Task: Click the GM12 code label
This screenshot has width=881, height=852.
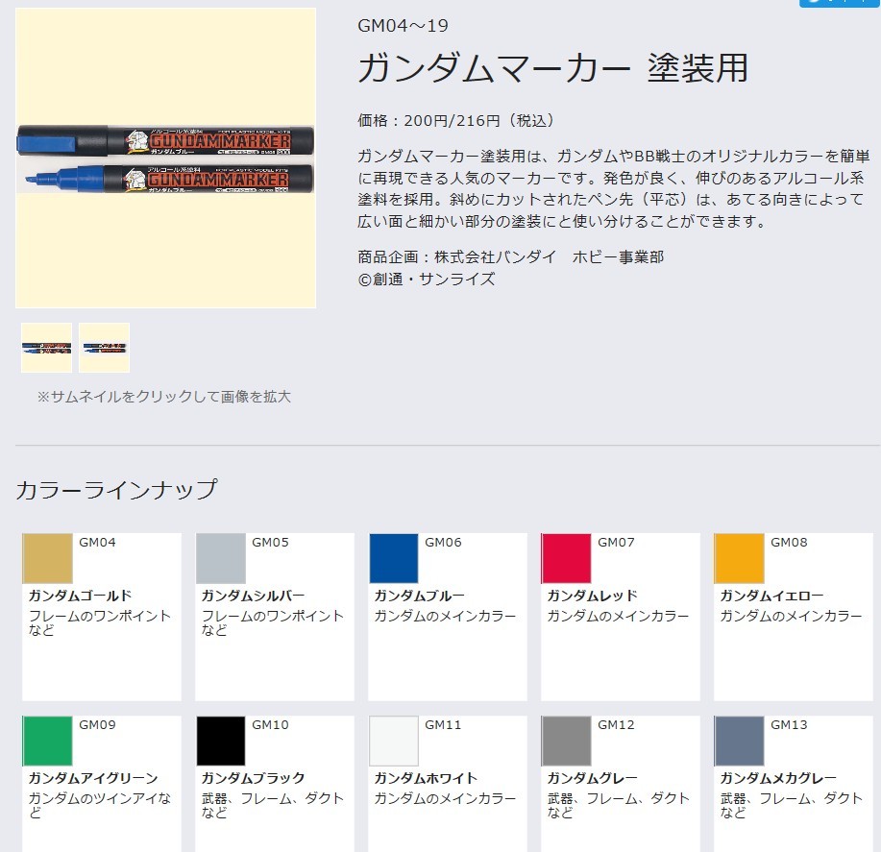Action: (x=617, y=725)
